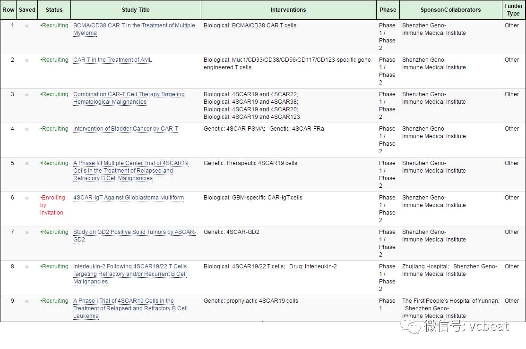The image size is (526, 349).
Task: Select The First People's Hospital of Yunnan
Action: pyautogui.click(x=451, y=301)
